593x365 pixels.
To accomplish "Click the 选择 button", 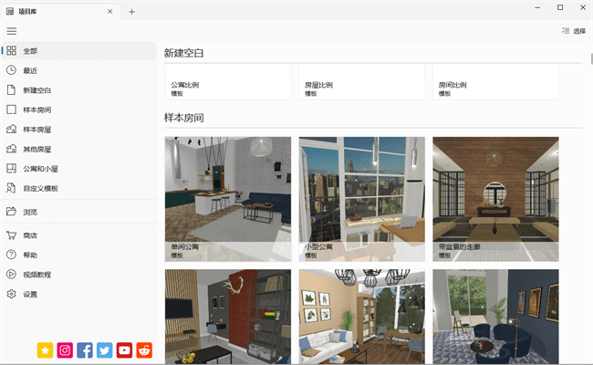I will [574, 31].
